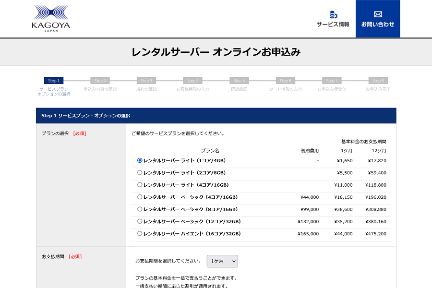Click the Step 4 お客様情報の入力 marker
The image size is (432, 288).
pyautogui.click(x=192, y=81)
